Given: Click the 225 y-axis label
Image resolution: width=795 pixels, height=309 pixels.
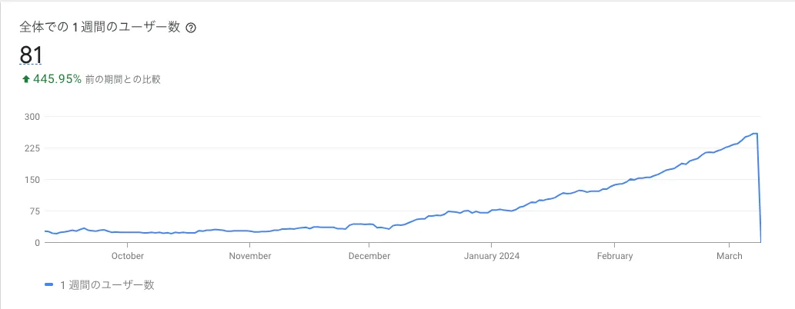Looking at the screenshot, I should point(32,148).
